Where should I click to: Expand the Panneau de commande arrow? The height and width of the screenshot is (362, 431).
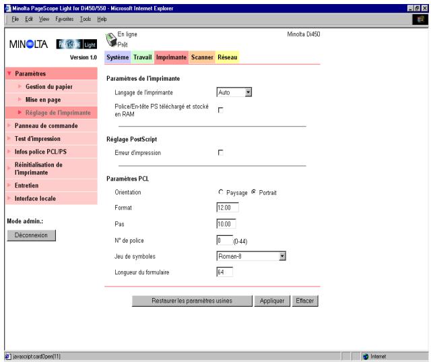pyautogui.click(x=9, y=125)
